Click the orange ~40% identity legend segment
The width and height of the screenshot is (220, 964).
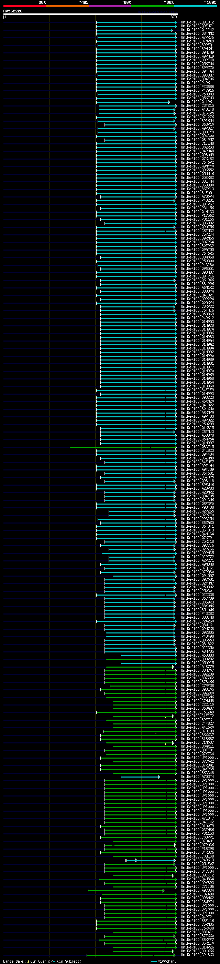[67, 6]
